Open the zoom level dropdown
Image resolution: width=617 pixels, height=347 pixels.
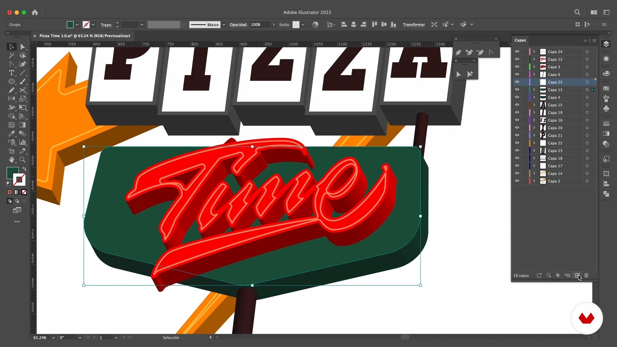point(53,338)
